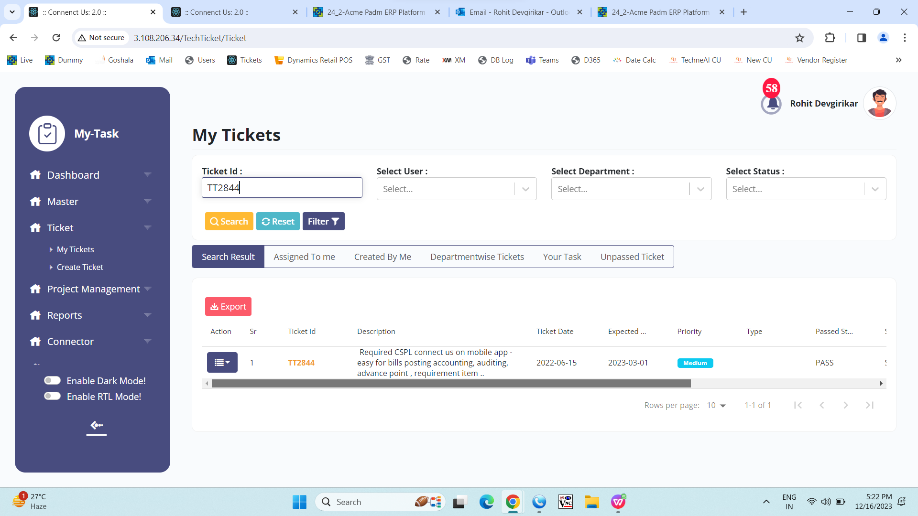Click the Rohit Devgirikar profile avatar
Viewport: 918px width, 516px height.
879,103
